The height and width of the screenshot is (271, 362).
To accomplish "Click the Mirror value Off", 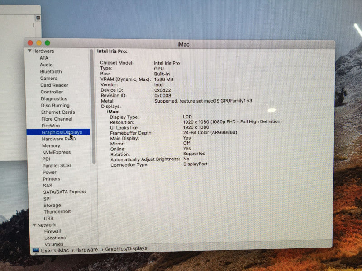I will (x=186, y=143).
